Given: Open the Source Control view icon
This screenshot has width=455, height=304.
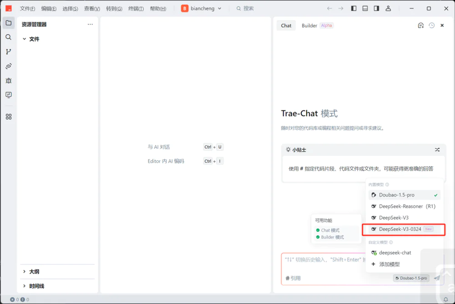Looking at the screenshot, I should 9,52.
